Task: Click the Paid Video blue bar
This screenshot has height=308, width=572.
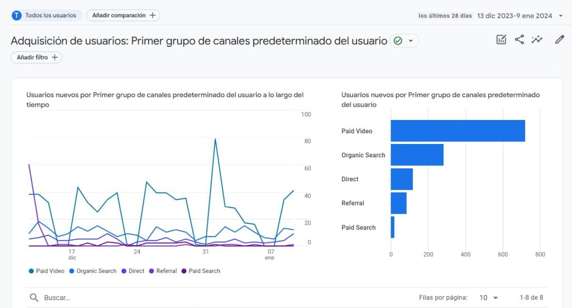Action: (x=458, y=131)
